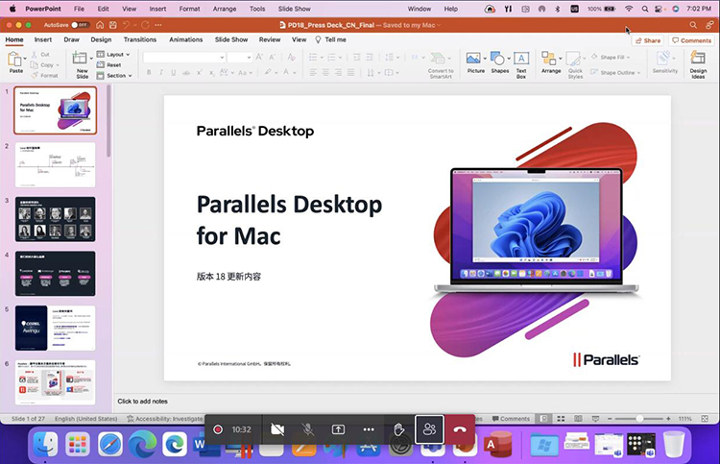
Task: Click the Save icon in the title bar
Action: (112, 25)
